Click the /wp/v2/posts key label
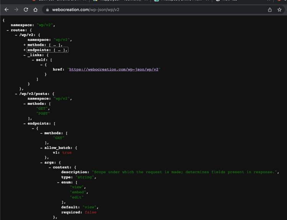The height and width of the screenshot is (220, 287). (x=34, y=94)
